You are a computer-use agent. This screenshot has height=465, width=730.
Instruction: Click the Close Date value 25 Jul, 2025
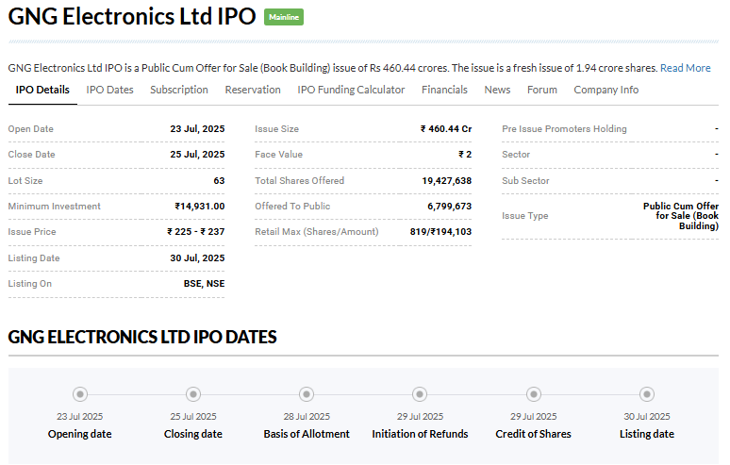pos(197,155)
